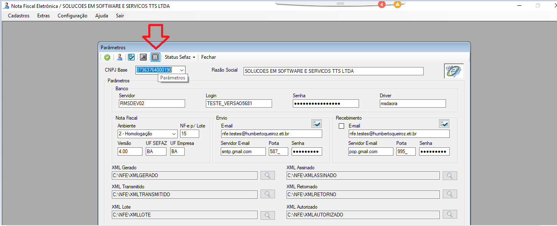
Task: Click the Sair menu item
Action: tap(120, 16)
